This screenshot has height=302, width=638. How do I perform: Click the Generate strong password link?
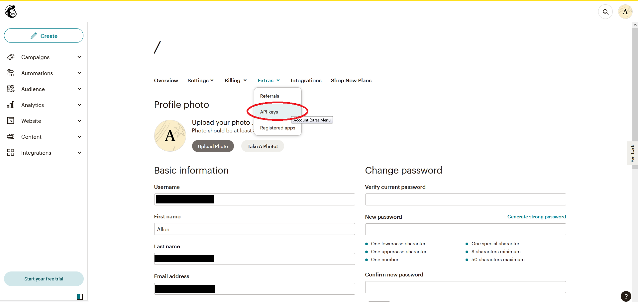537,217
